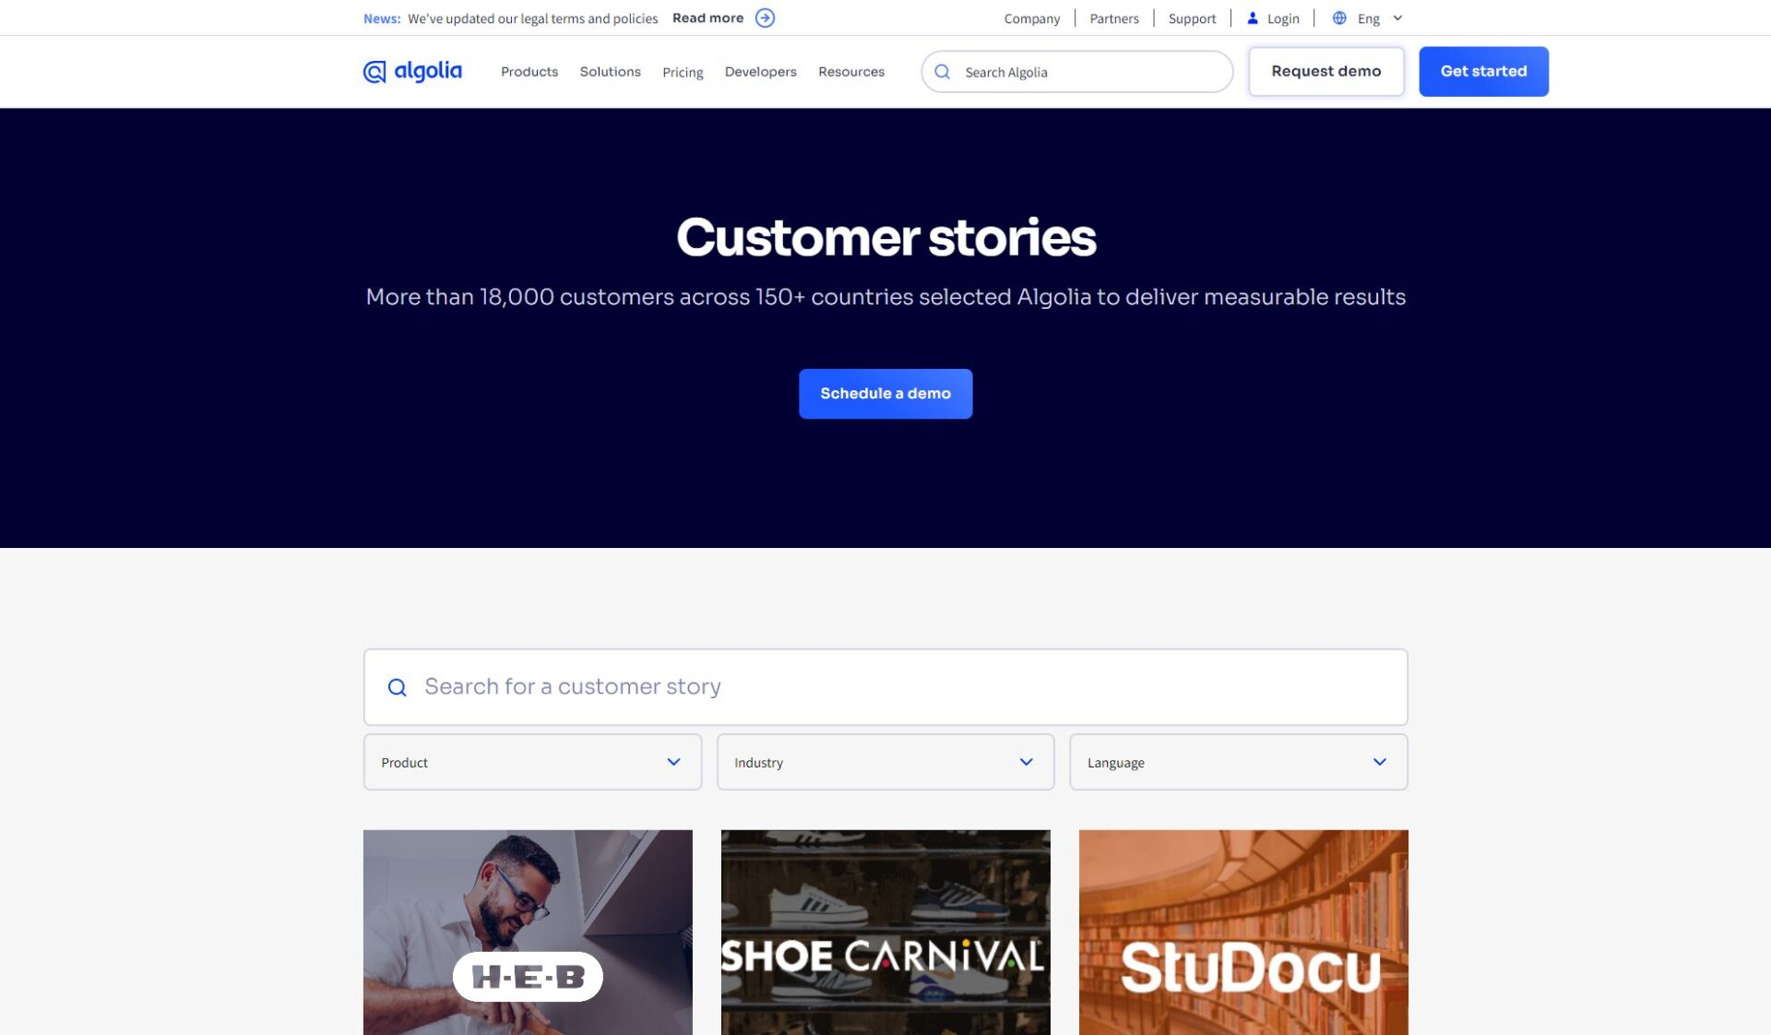Open the Industry filter dropdown

point(885,762)
